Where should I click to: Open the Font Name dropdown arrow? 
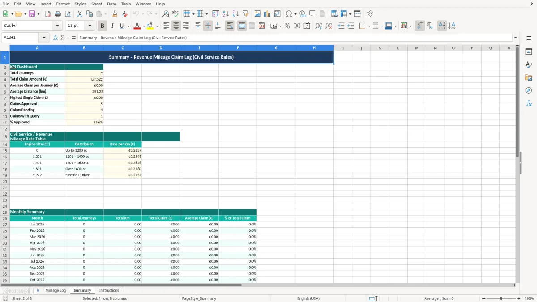(57, 26)
